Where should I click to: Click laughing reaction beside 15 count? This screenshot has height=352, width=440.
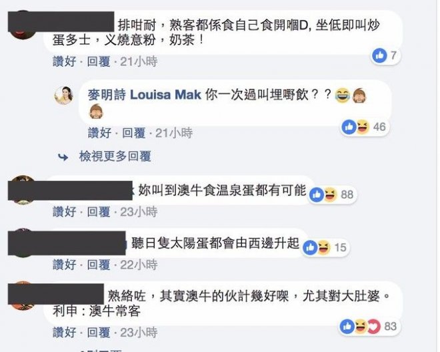pyautogui.click(x=323, y=247)
